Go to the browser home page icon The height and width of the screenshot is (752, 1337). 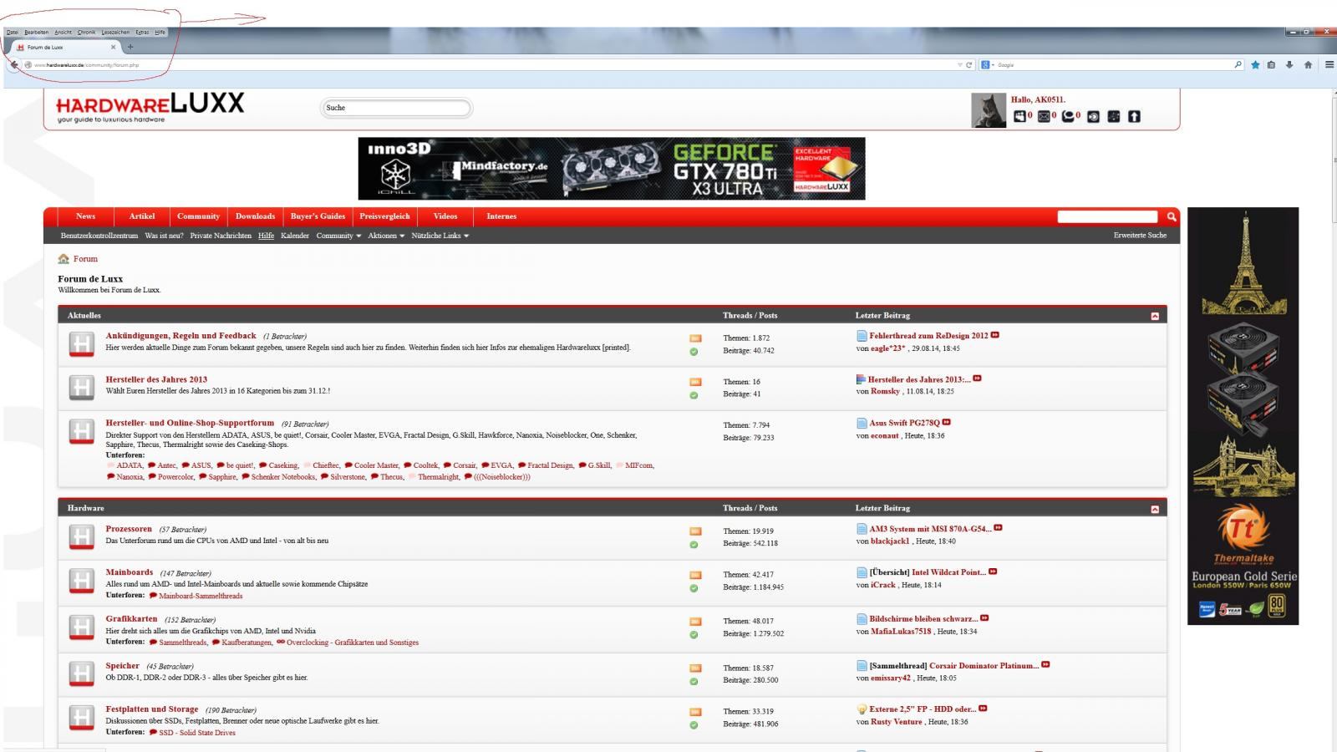coord(1308,64)
